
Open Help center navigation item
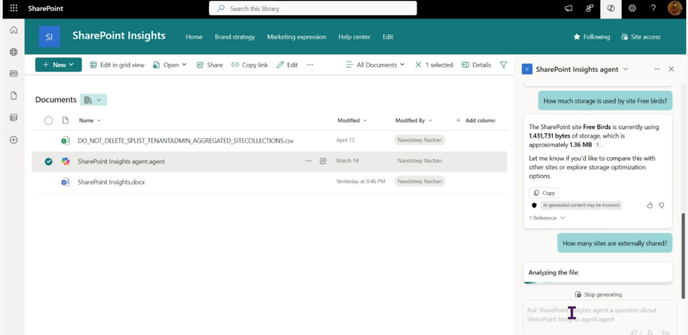coord(354,37)
